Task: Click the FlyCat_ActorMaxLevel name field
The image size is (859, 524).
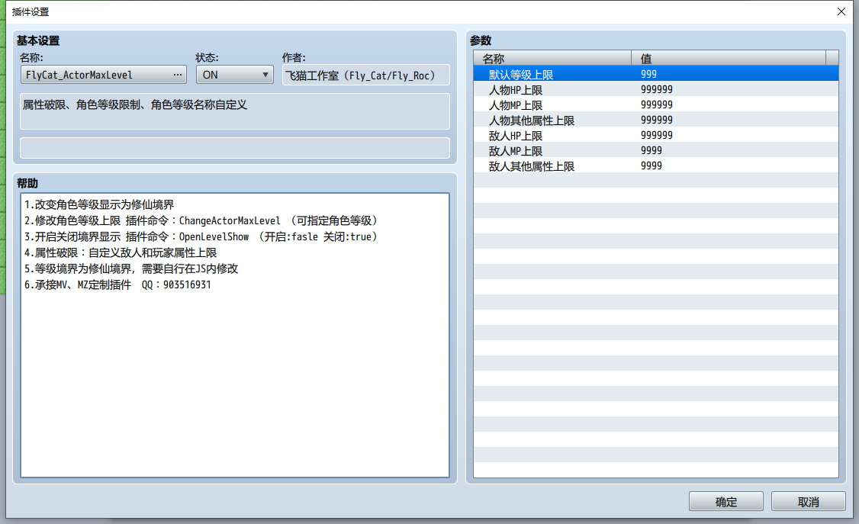Action: [103, 75]
